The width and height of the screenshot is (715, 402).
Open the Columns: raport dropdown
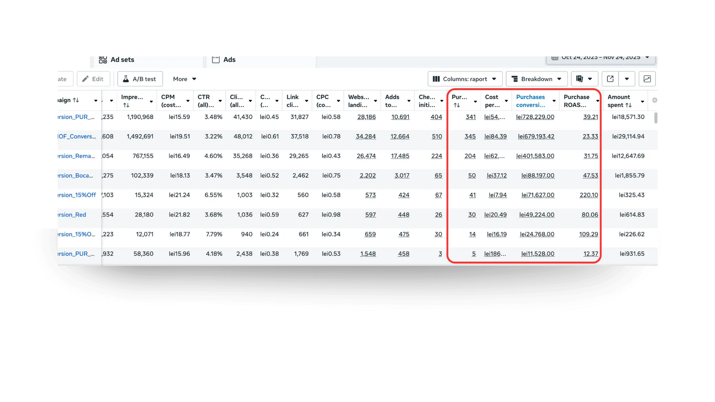click(465, 79)
